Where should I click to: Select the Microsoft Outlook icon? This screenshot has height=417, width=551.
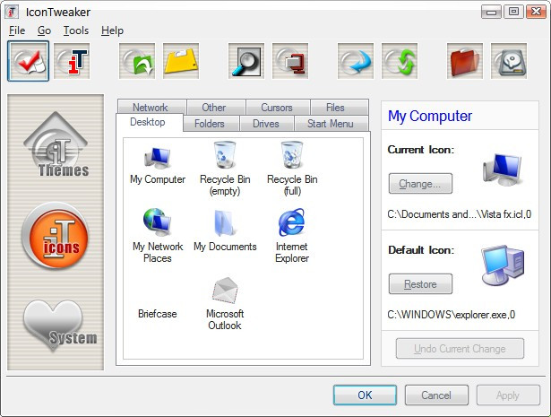click(x=225, y=304)
